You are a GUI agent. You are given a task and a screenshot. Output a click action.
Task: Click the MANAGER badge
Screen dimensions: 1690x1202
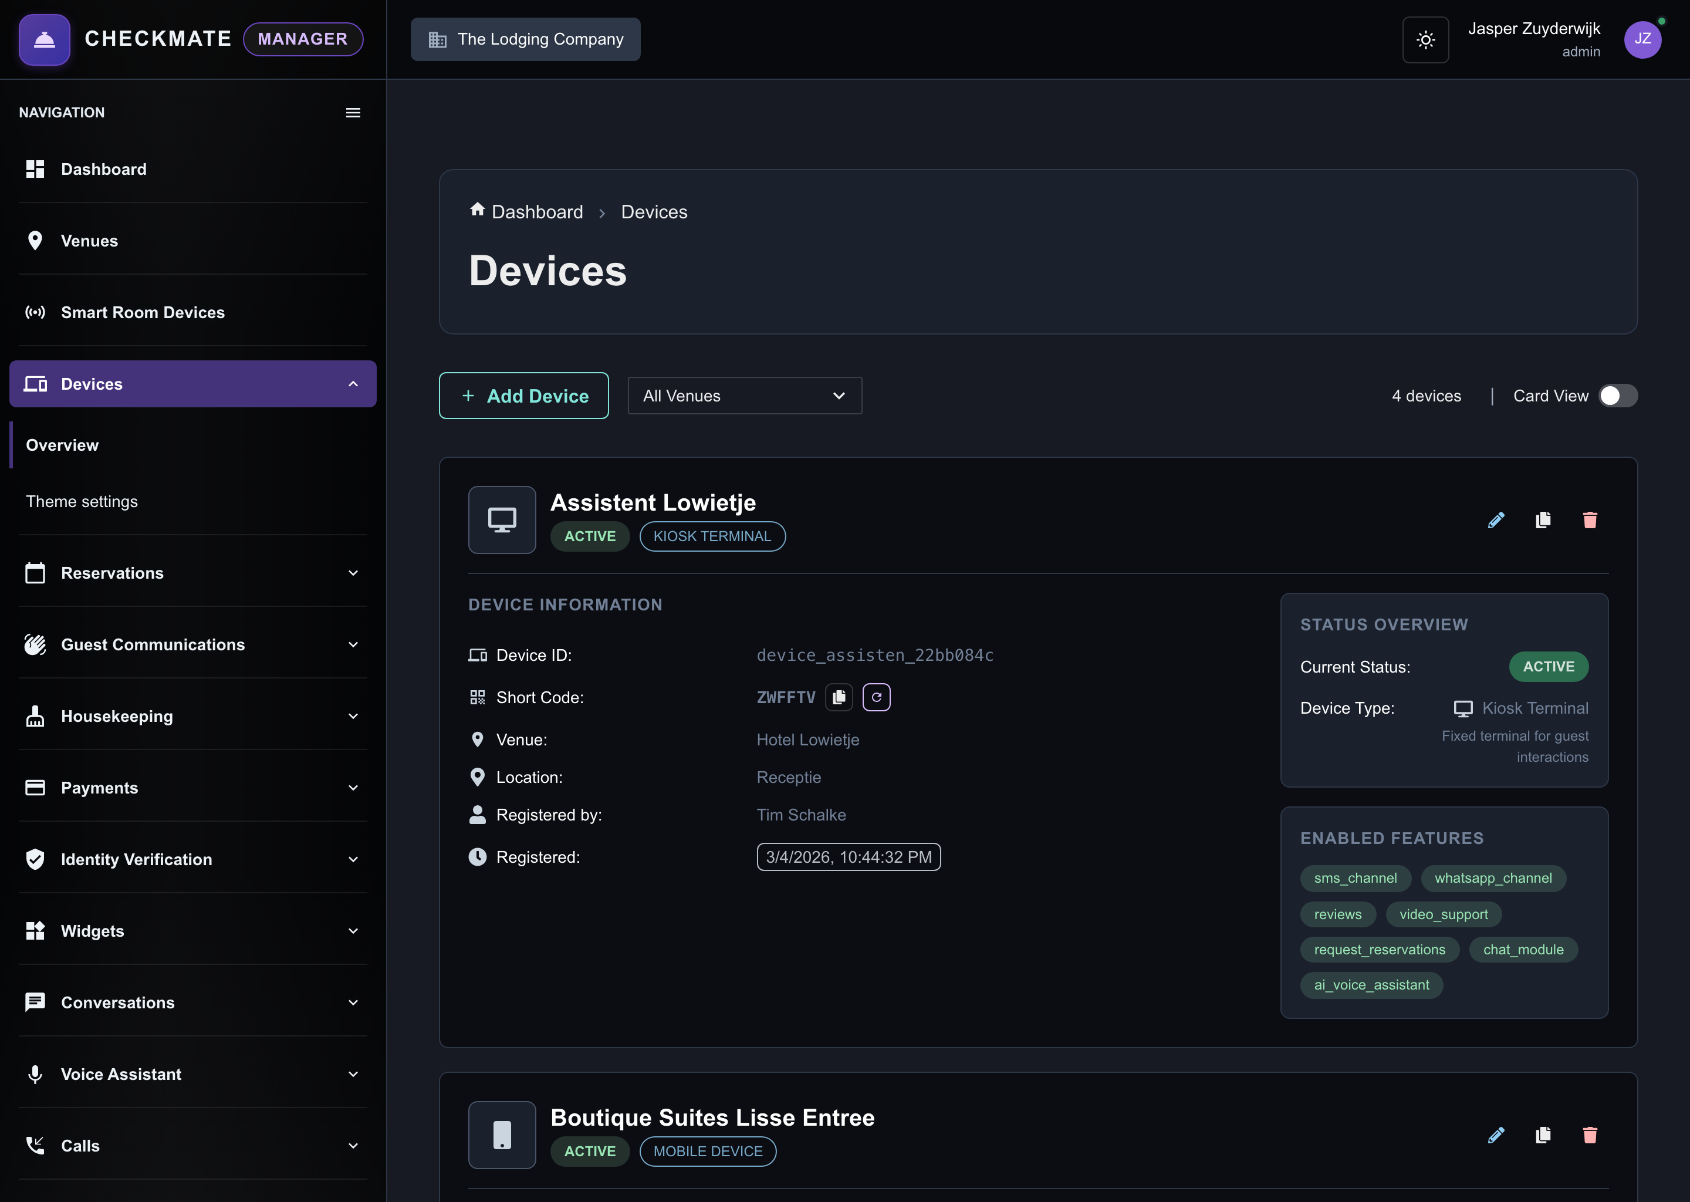[x=303, y=39]
